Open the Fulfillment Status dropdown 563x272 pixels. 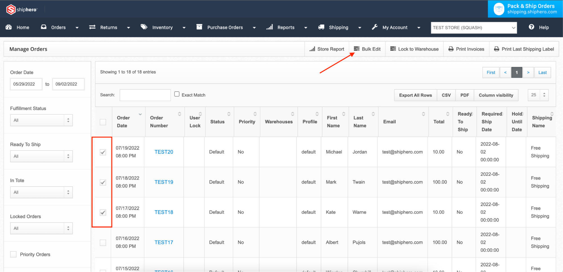click(x=41, y=120)
